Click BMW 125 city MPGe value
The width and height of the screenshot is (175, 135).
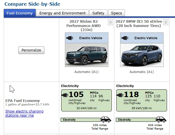tap(148, 96)
